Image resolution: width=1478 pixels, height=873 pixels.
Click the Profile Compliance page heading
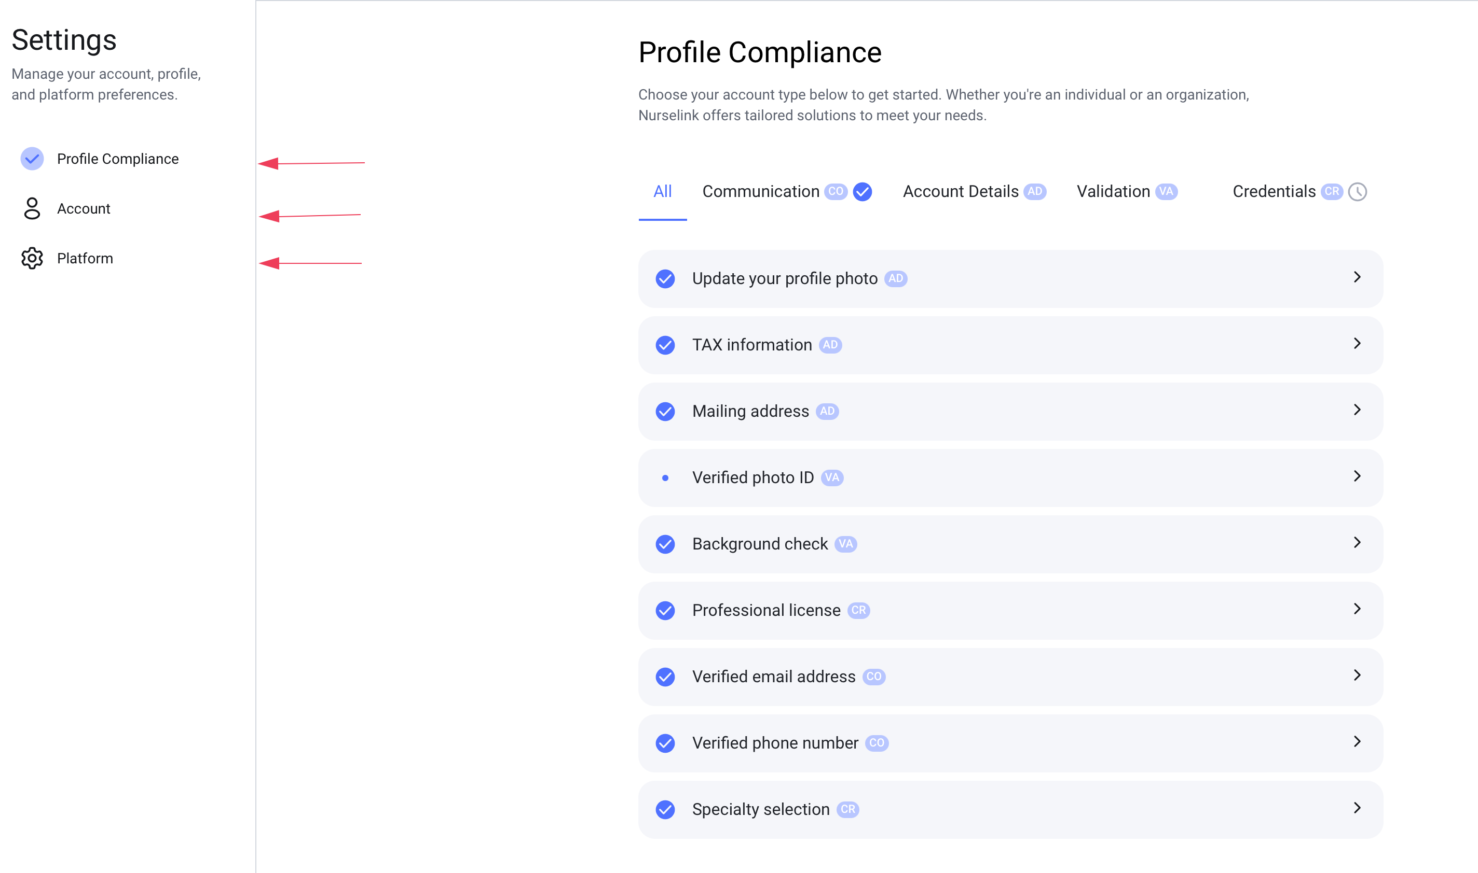[760, 52]
